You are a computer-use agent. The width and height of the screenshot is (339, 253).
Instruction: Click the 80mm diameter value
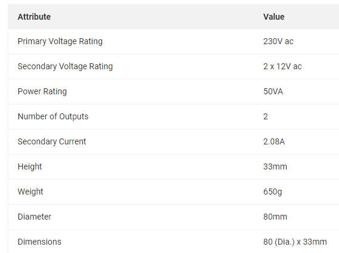275,217
